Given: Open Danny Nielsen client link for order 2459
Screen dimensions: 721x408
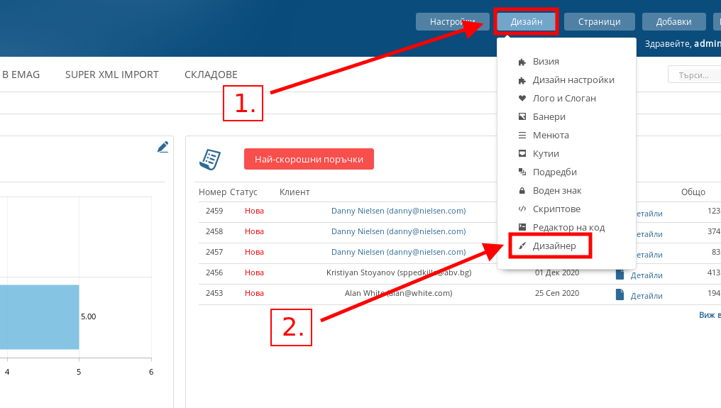Looking at the screenshot, I should [398, 211].
